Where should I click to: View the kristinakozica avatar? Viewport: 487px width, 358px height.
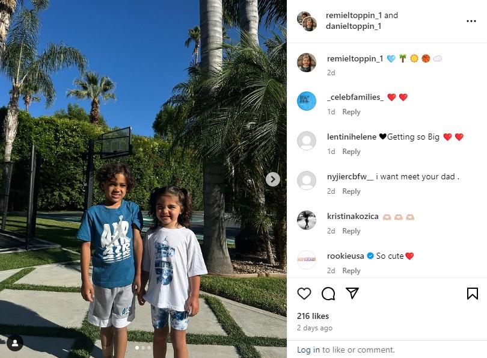307,220
